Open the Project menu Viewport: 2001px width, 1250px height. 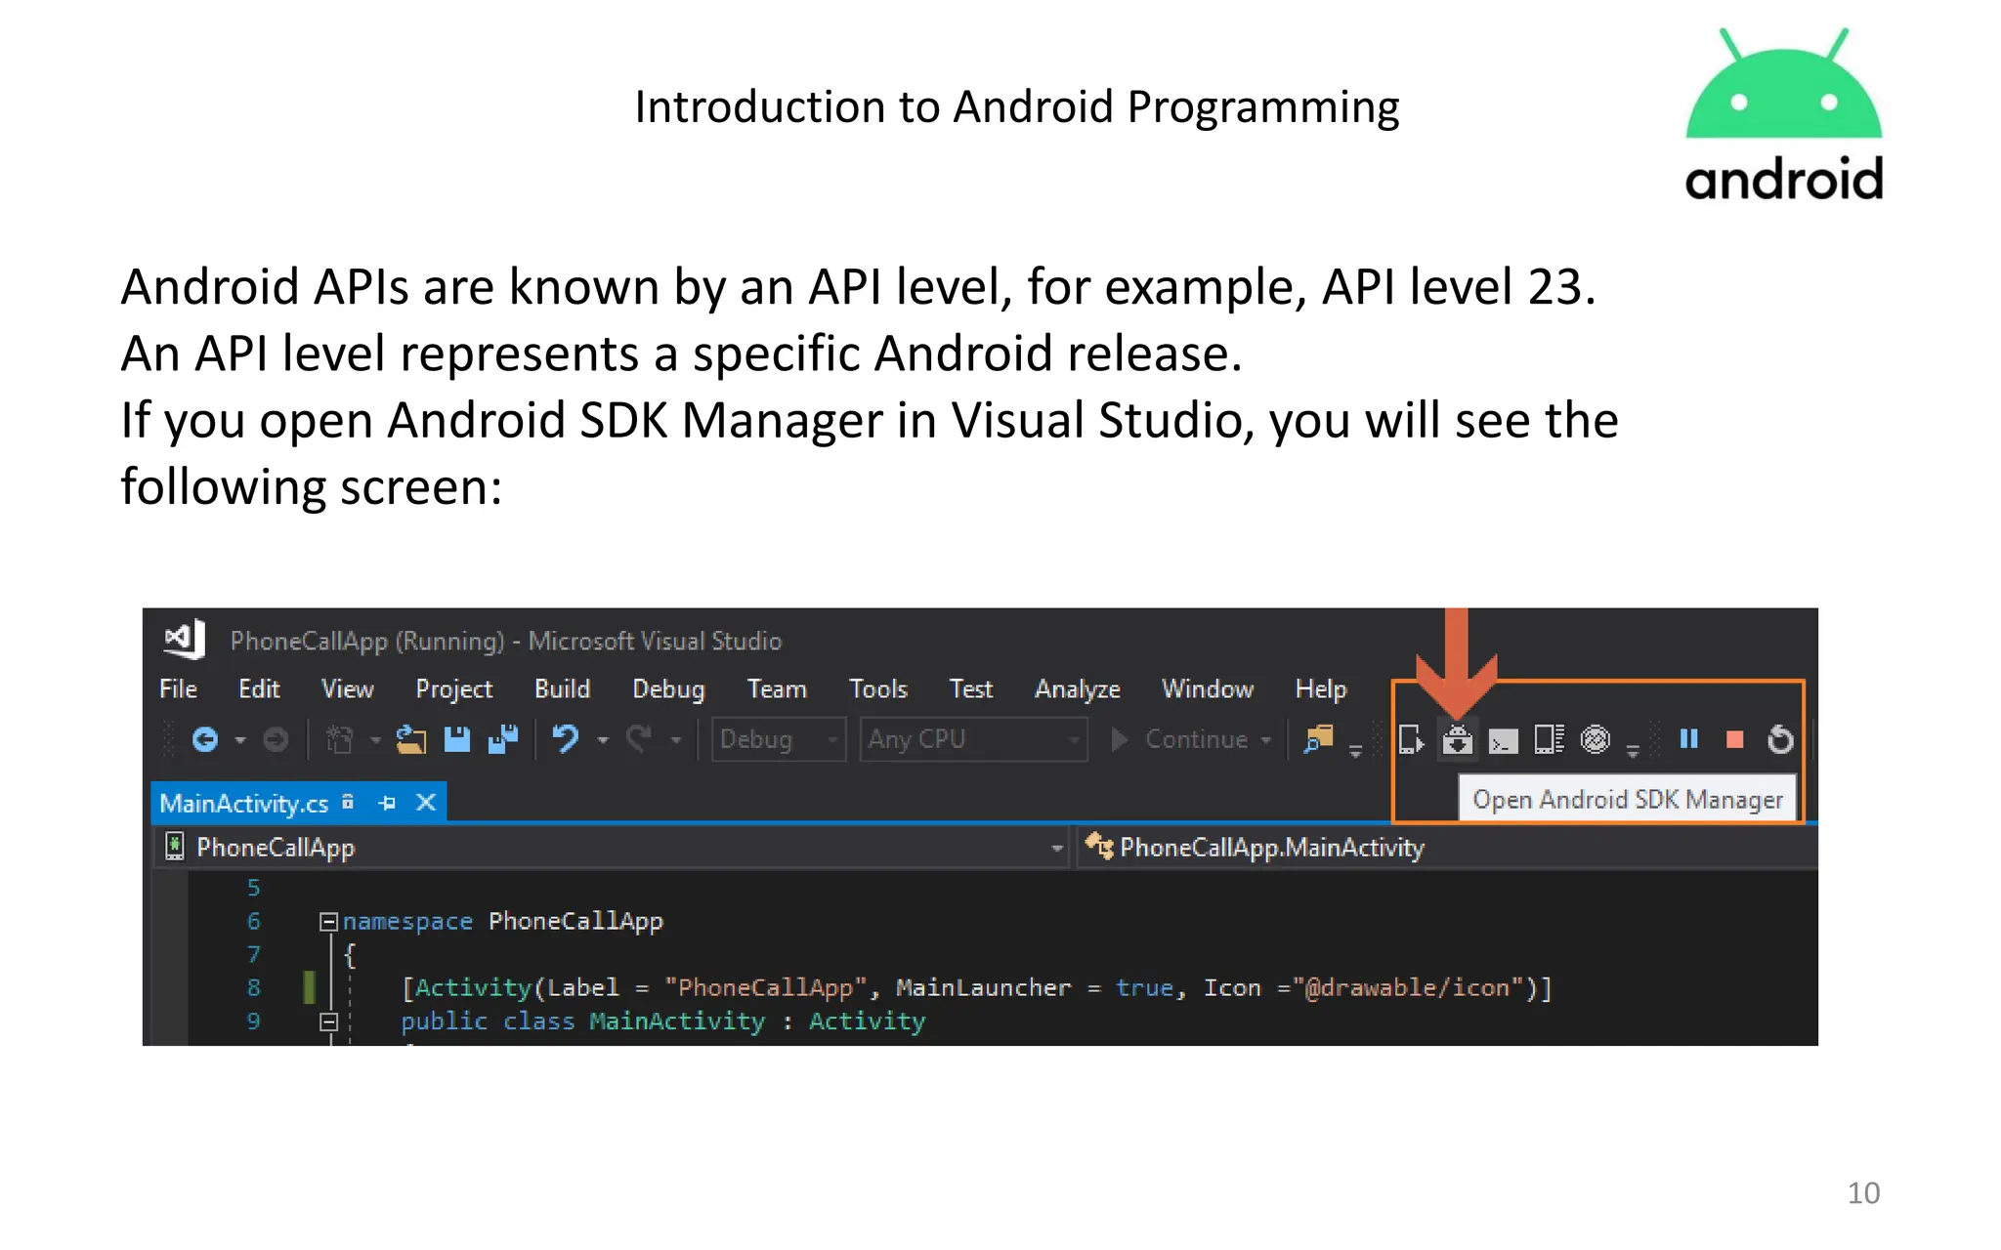click(453, 689)
